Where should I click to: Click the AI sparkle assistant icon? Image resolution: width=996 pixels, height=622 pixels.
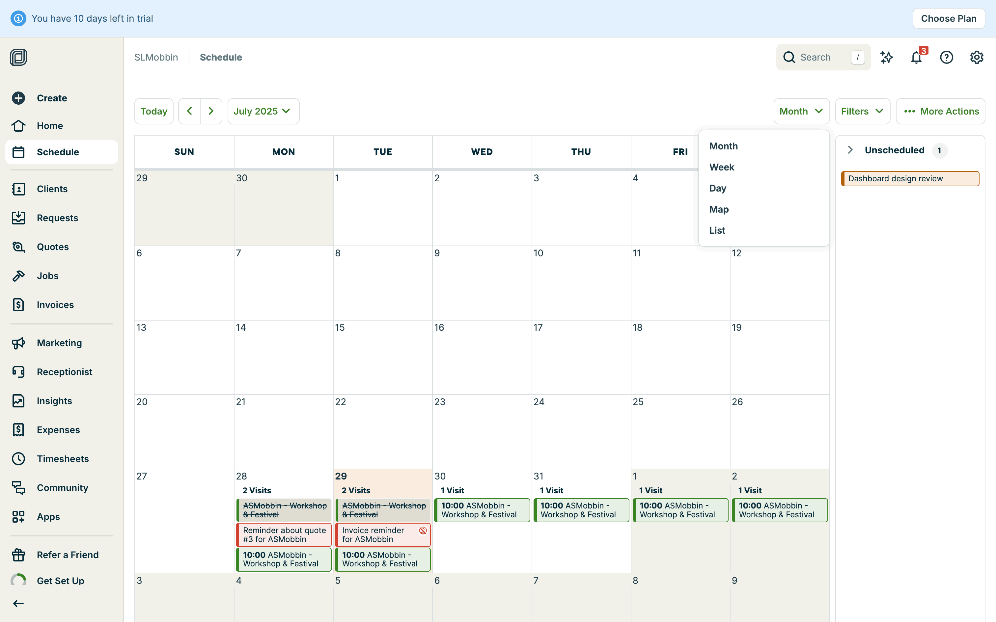click(886, 57)
